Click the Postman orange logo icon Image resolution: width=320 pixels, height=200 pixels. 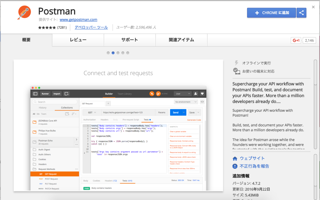[24, 12]
